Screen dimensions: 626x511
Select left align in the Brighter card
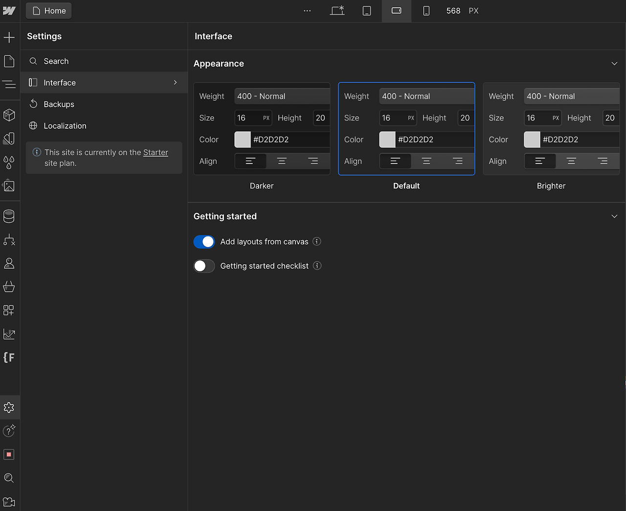point(540,161)
